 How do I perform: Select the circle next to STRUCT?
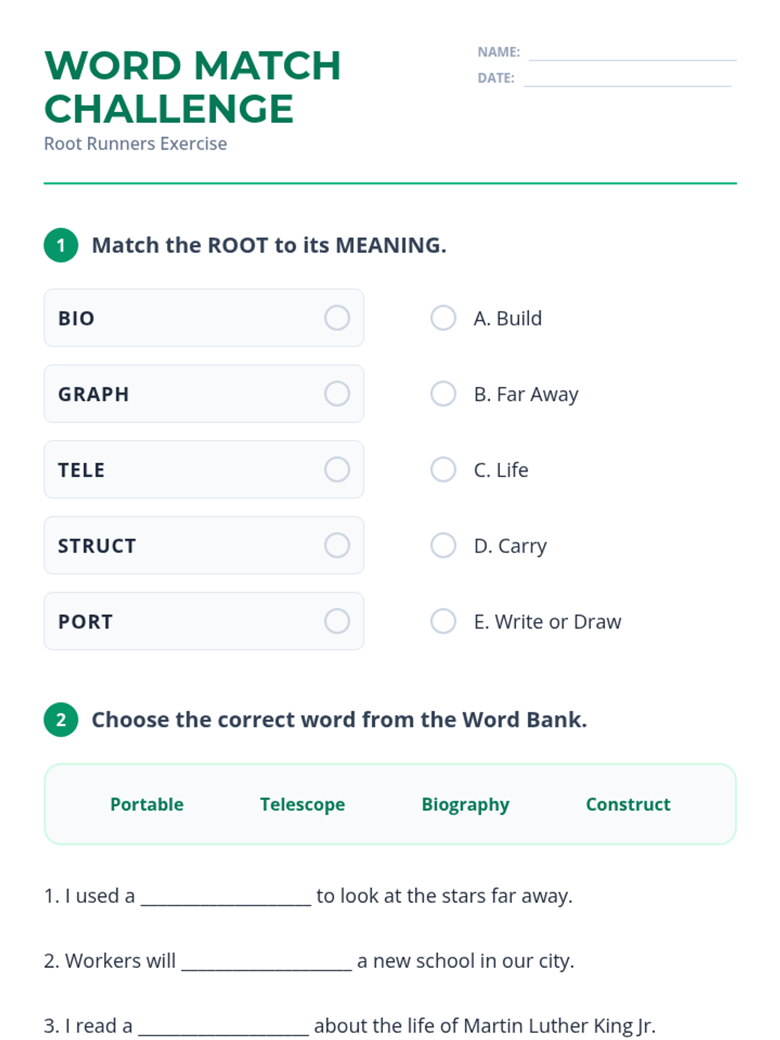(x=337, y=545)
